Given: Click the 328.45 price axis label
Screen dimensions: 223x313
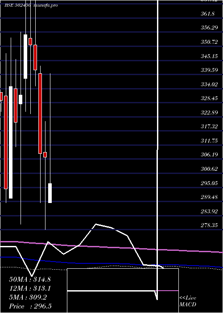Looking at the screenshot, I should (x=209, y=98).
